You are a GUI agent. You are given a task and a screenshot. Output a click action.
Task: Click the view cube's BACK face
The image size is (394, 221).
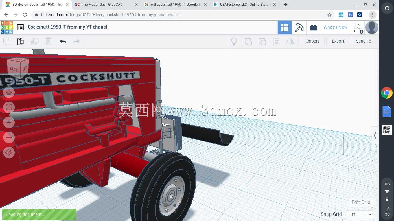pyautogui.click(x=14, y=69)
